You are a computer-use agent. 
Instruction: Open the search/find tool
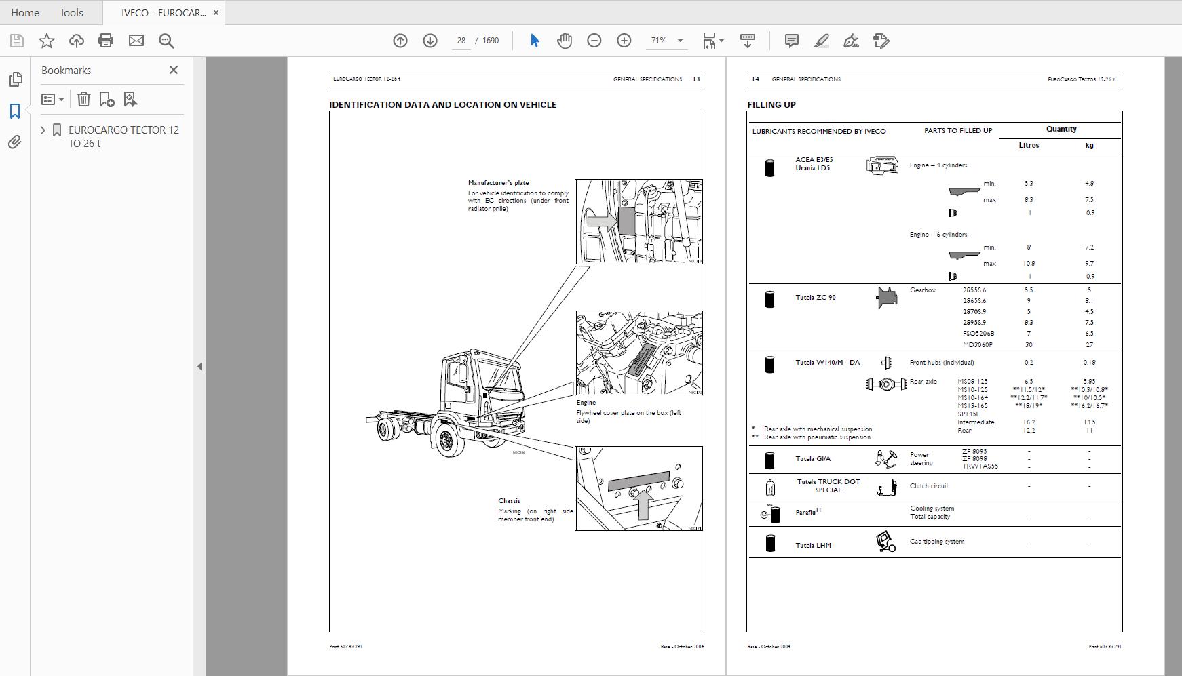pyautogui.click(x=166, y=41)
